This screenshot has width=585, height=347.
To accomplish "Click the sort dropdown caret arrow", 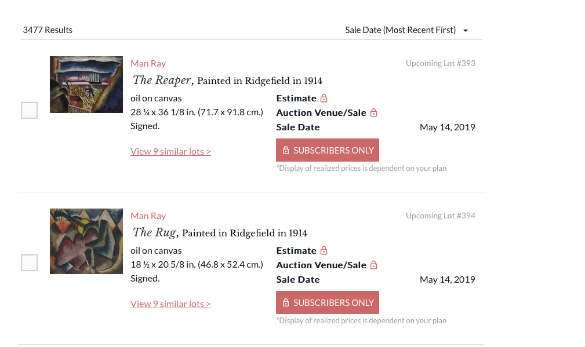I will tap(465, 31).
